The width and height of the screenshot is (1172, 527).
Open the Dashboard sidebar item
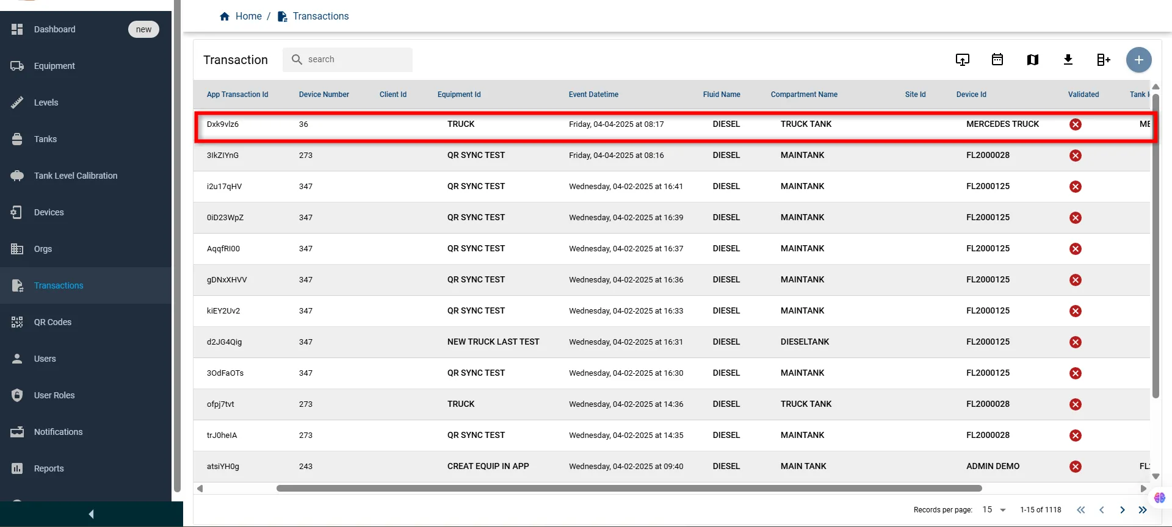coord(85,29)
